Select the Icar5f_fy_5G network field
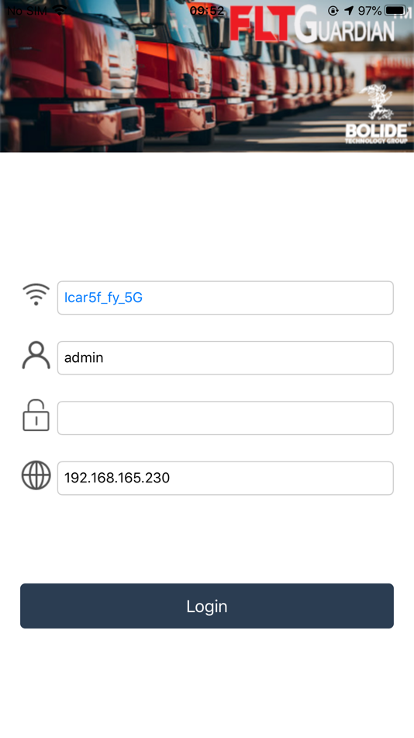 click(x=226, y=298)
